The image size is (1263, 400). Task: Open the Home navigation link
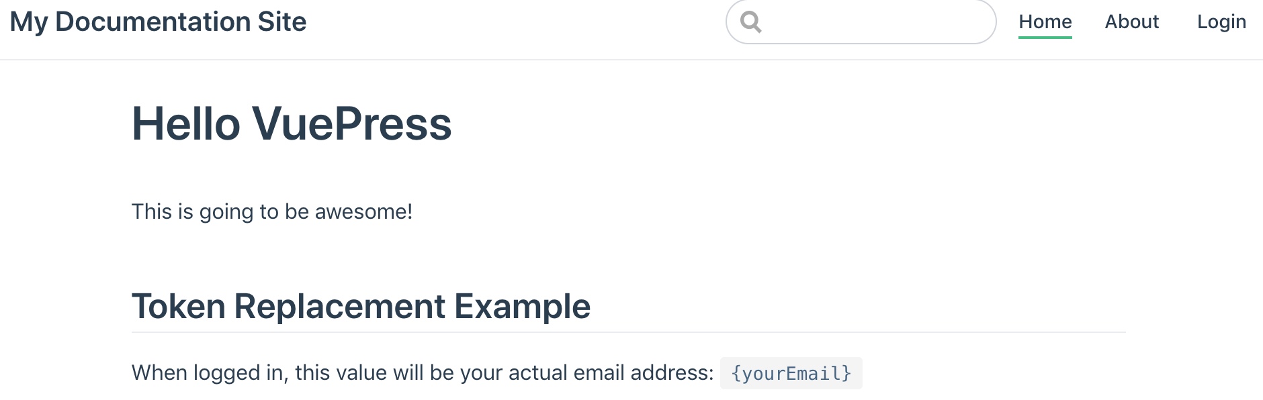coord(1045,21)
